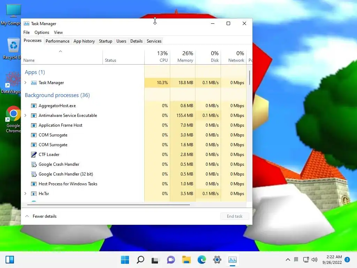The height and width of the screenshot is (268, 357).
Task: Click the HxTsr process icon
Action: (34, 194)
